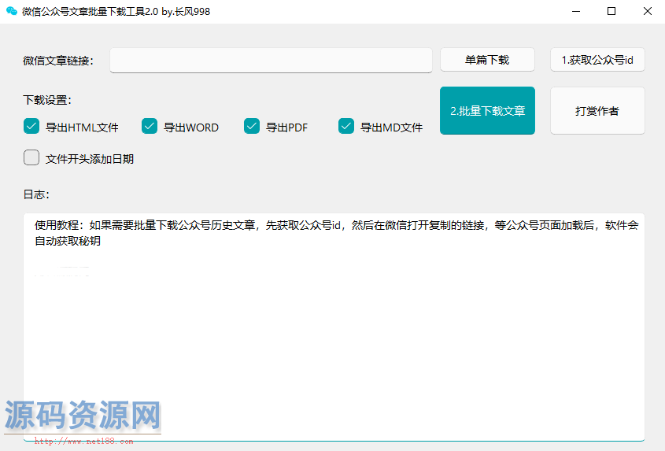Viewport: 665px width, 451px height.
Task: Click the 日志: label
Action: (36, 194)
